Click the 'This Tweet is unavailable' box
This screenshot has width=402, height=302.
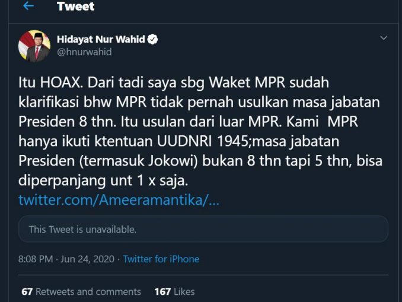(x=203, y=229)
